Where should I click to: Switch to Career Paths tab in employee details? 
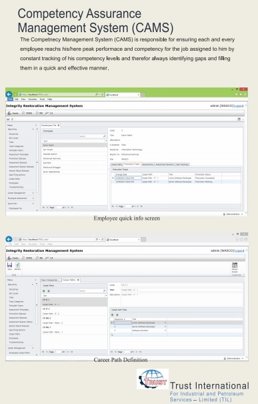click(117, 164)
